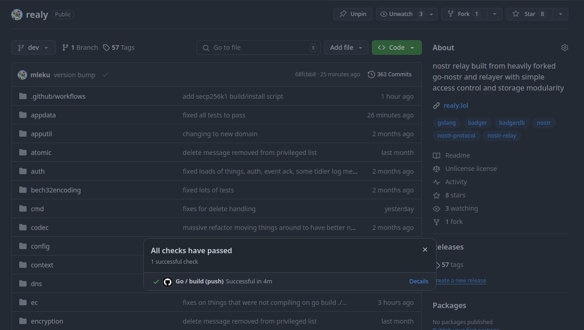The height and width of the screenshot is (330, 584).
Task: Close the All checks have passed popup
Action: (x=425, y=250)
